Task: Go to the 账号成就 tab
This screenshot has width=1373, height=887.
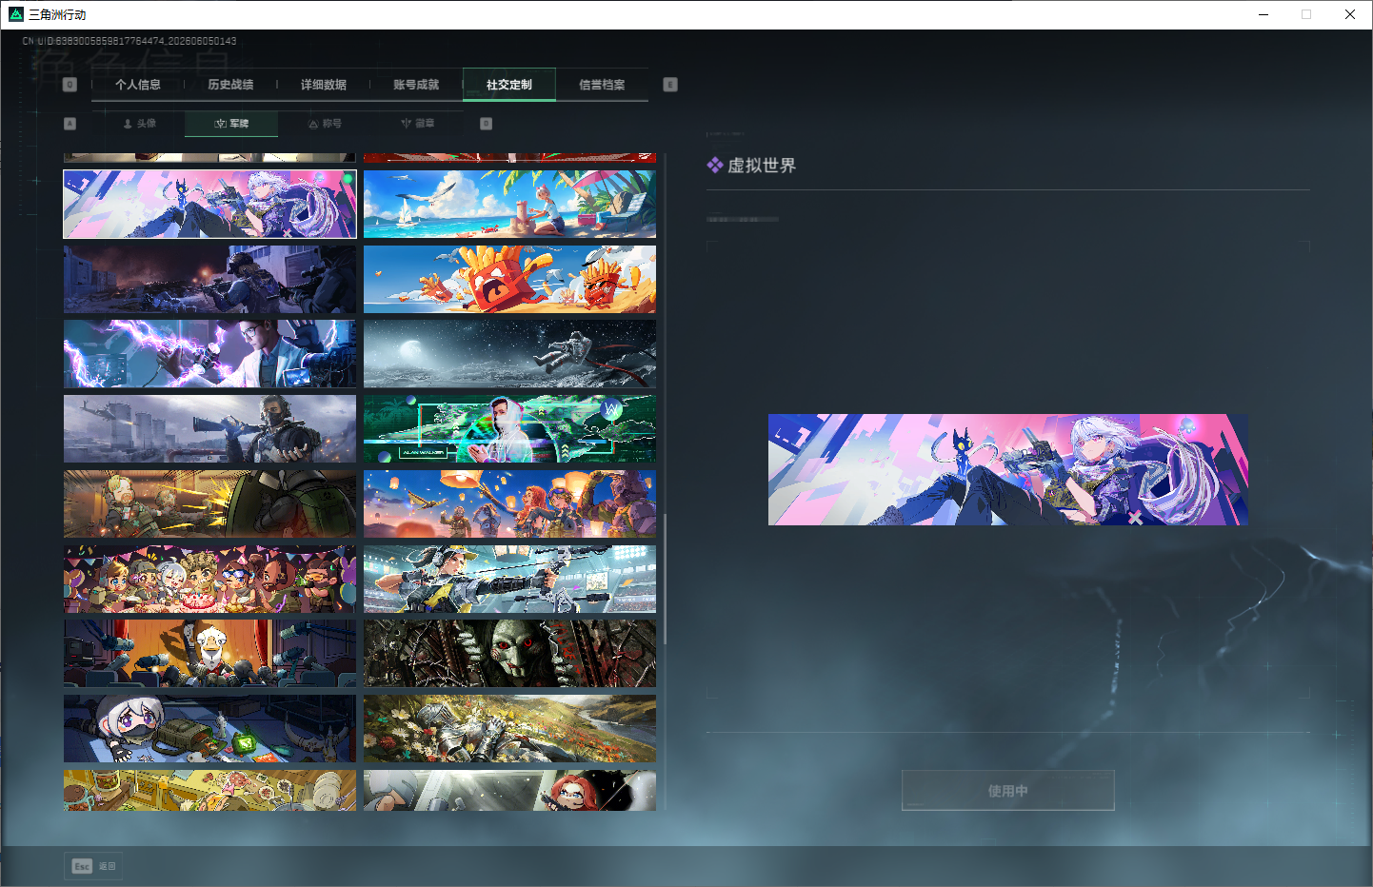Action: (x=416, y=85)
